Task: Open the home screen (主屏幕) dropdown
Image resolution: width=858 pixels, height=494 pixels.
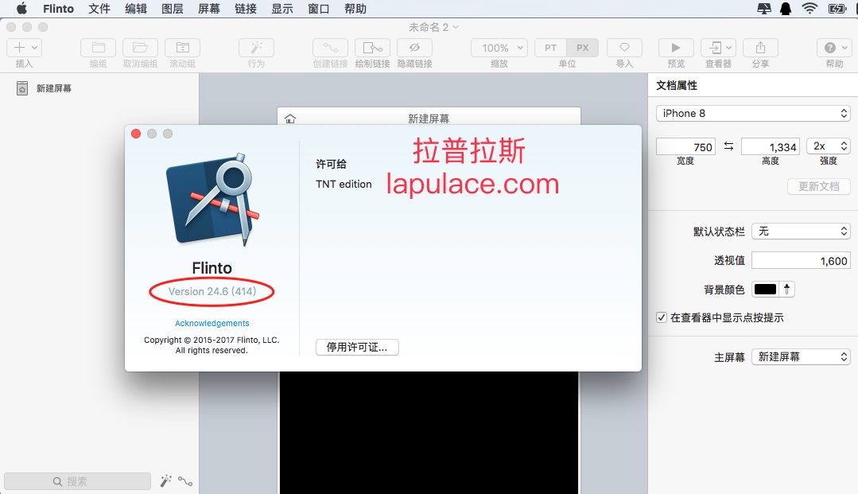Action: (801, 356)
